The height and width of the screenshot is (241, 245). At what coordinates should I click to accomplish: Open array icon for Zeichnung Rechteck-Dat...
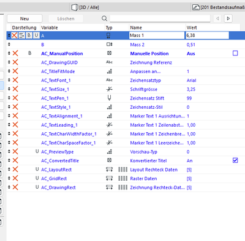(x=123, y=188)
